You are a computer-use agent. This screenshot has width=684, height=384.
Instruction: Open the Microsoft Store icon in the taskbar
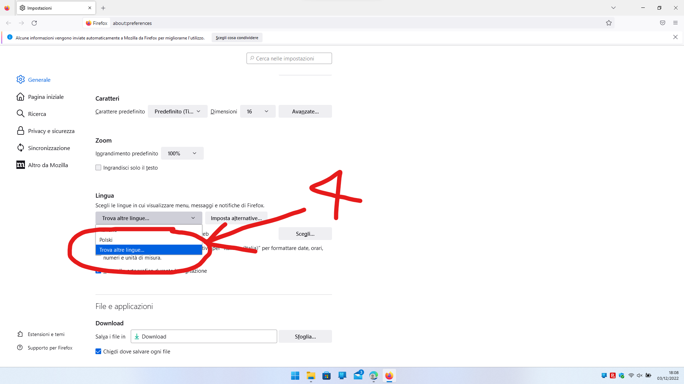pyautogui.click(x=326, y=376)
